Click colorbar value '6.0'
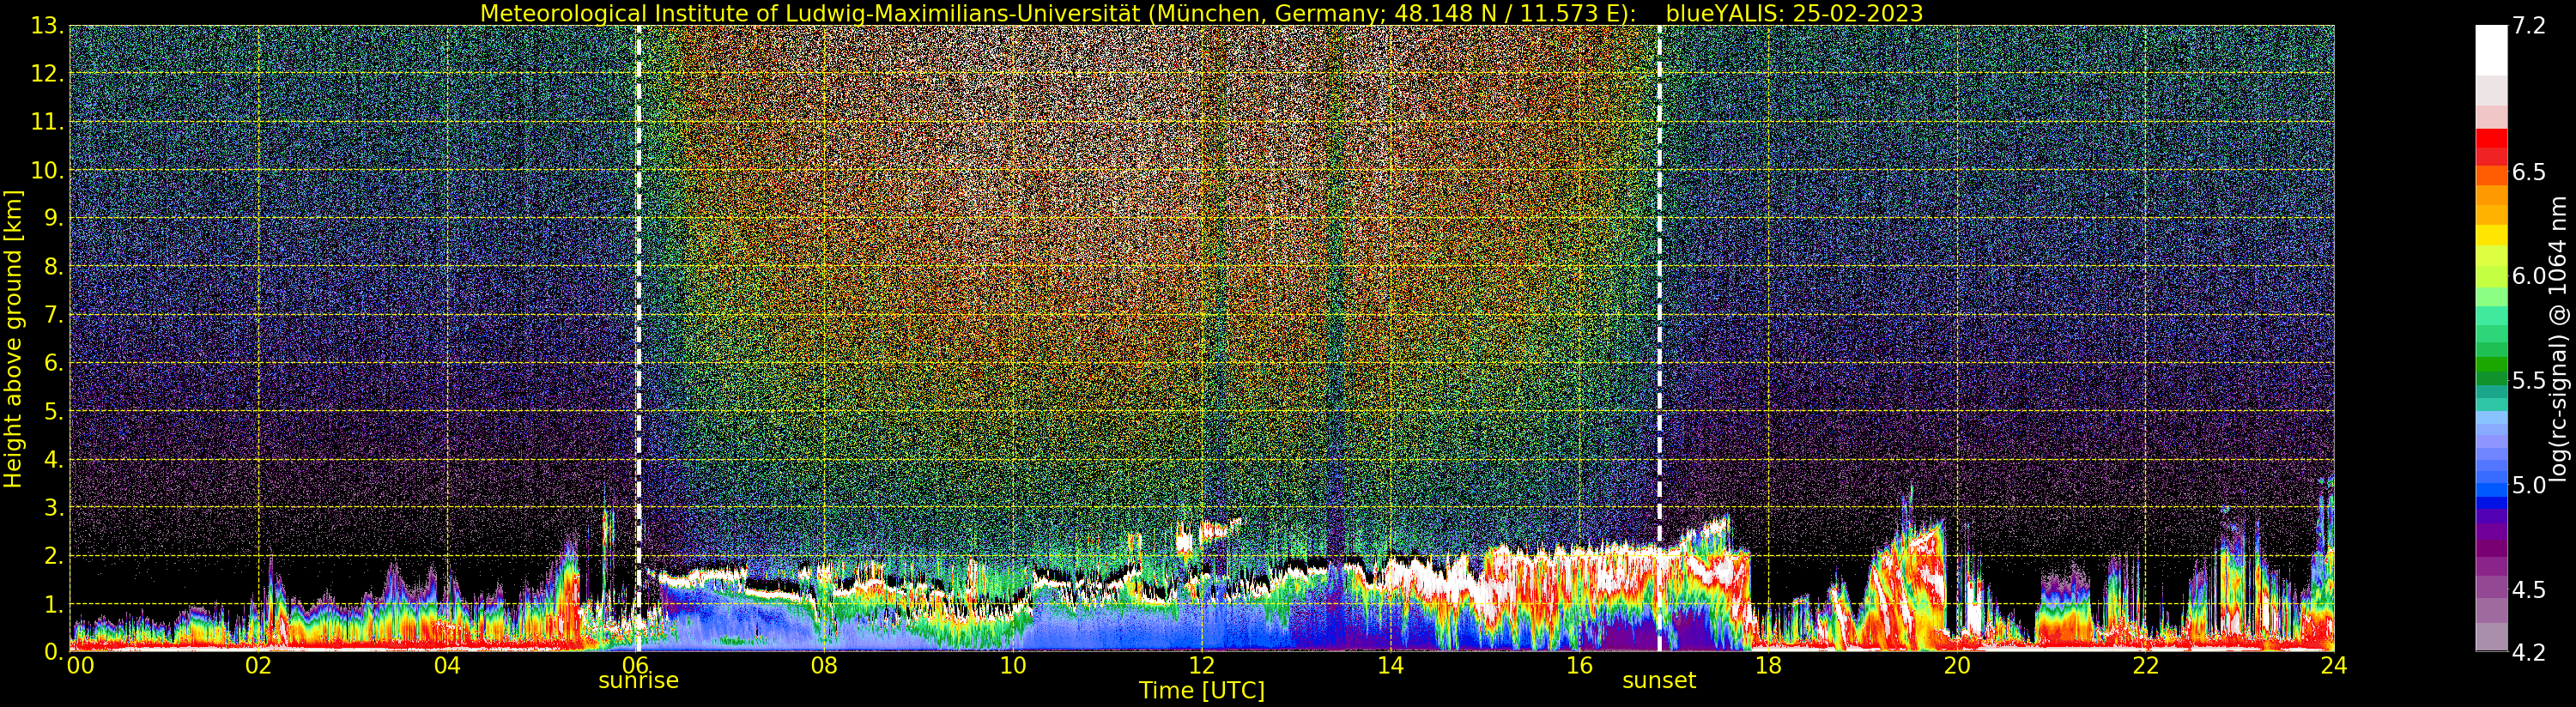This screenshot has width=2576, height=707. coord(2529,276)
